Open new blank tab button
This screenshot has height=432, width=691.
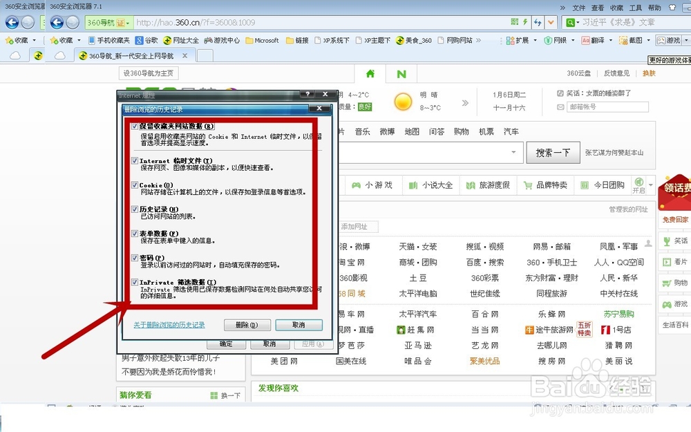(205, 55)
